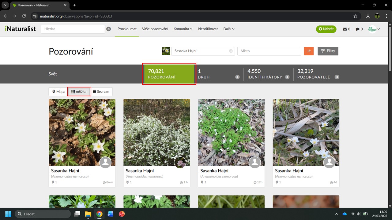Click the arrow next to Druh count
The width and height of the screenshot is (392, 220).
[237, 77]
